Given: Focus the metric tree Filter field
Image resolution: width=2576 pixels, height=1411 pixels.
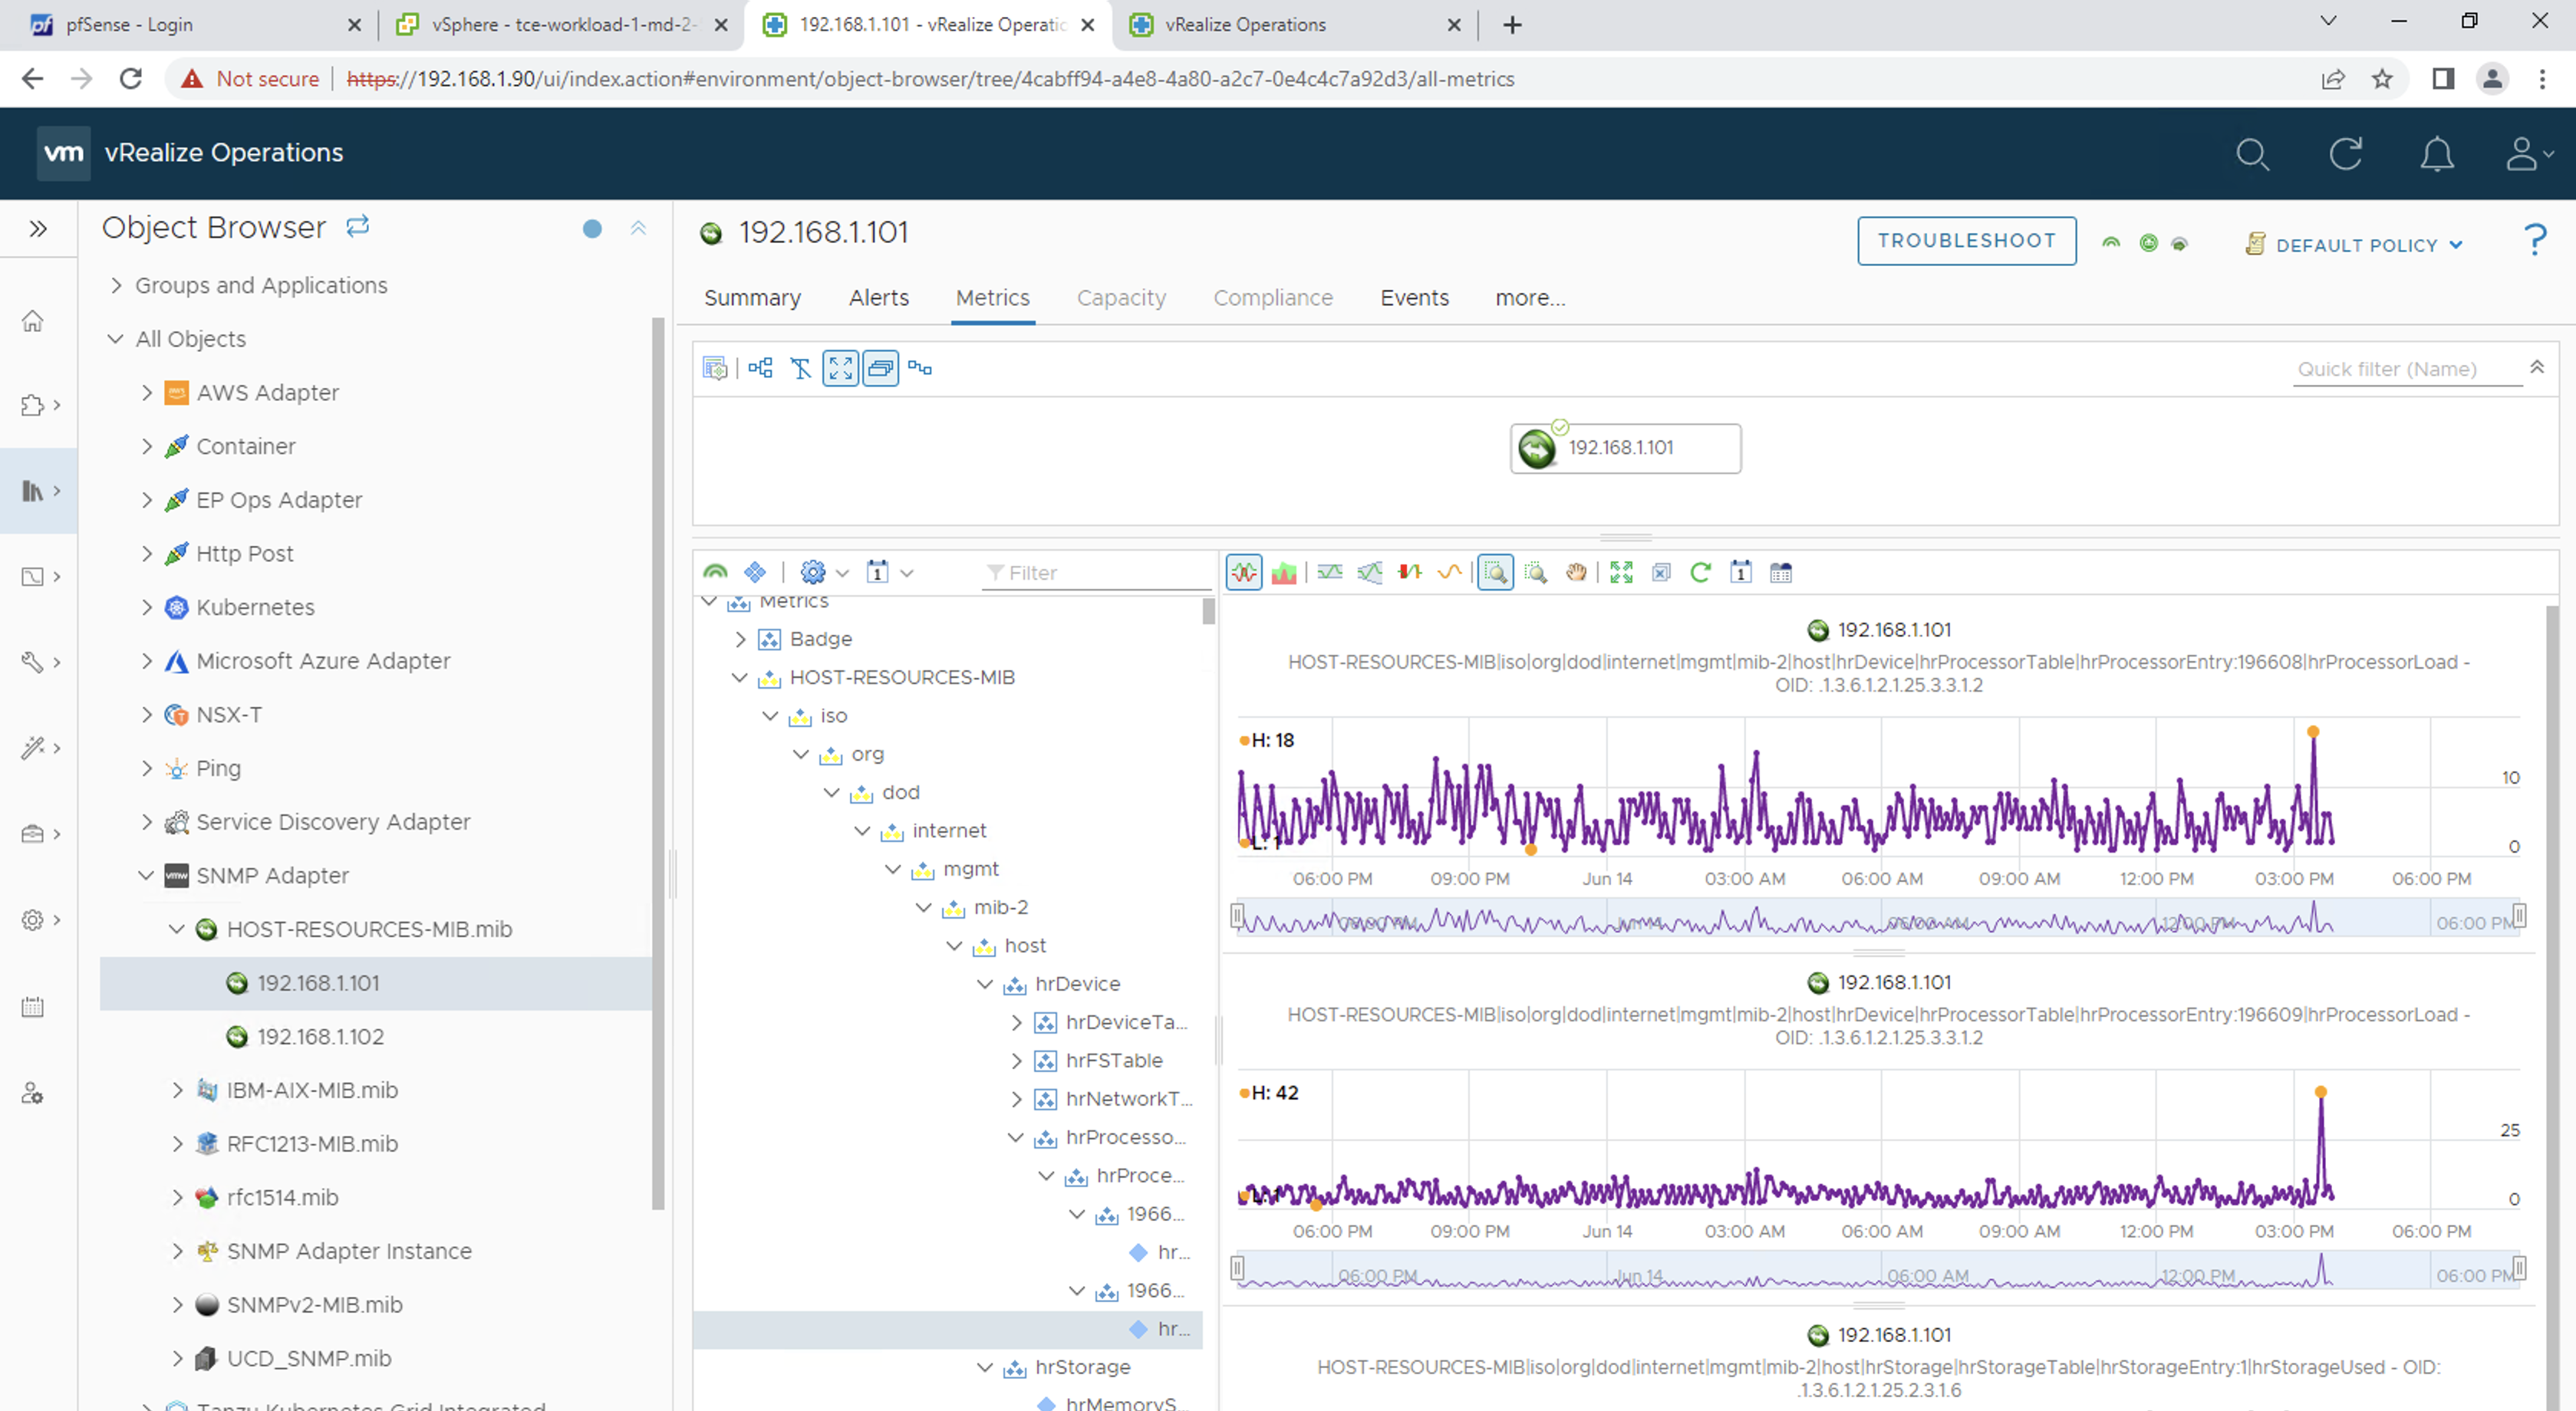Looking at the screenshot, I should (x=1097, y=573).
